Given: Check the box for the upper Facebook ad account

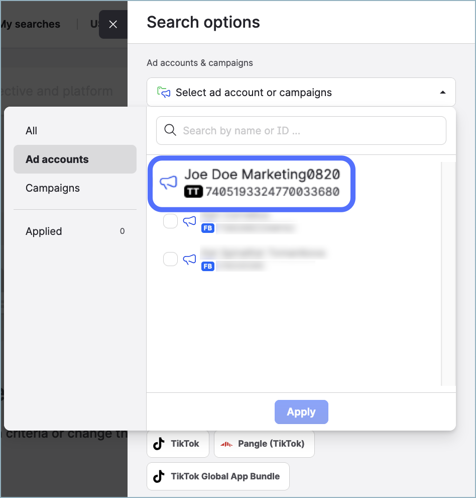Looking at the screenshot, I should [171, 221].
